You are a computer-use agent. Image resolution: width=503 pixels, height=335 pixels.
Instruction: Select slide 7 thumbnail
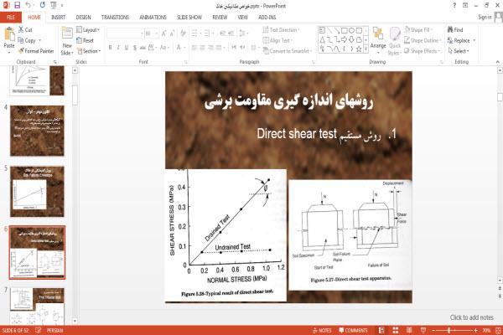coord(37,307)
